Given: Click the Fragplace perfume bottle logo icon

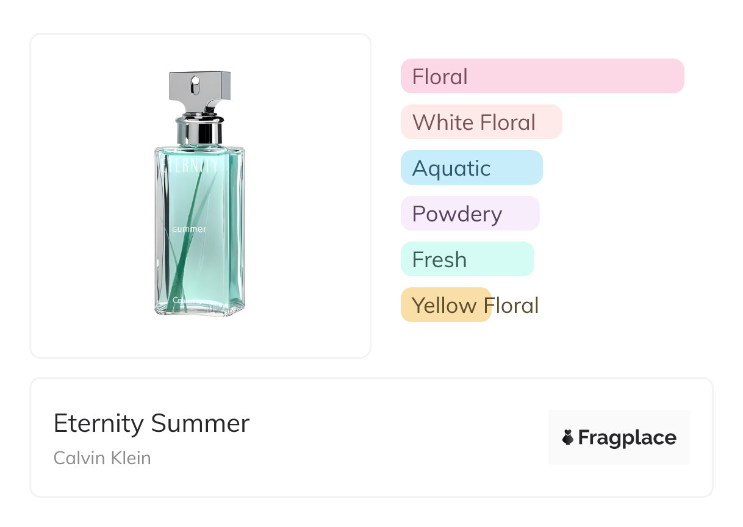Looking at the screenshot, I should point(568,437).
